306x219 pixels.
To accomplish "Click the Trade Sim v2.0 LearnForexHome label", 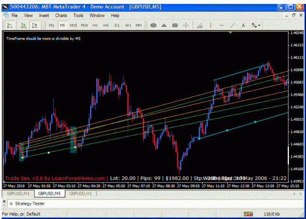I will [x=55, y=178].
